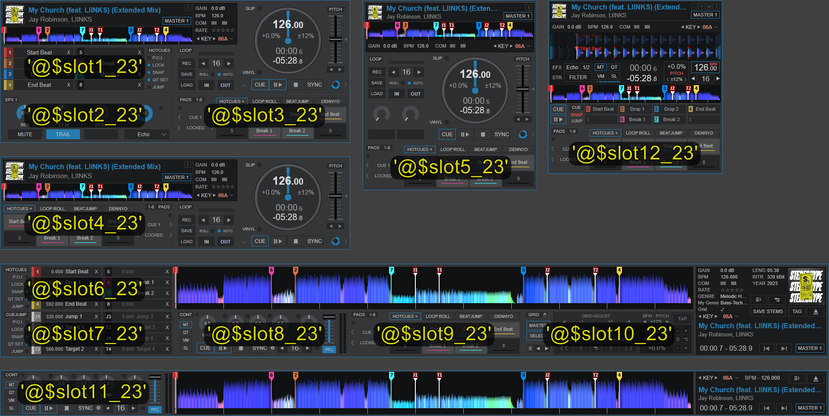Click the beatgrid bar icon below SELECT
The height and width of the screenshot is (416, 829).
click(530, 348)
